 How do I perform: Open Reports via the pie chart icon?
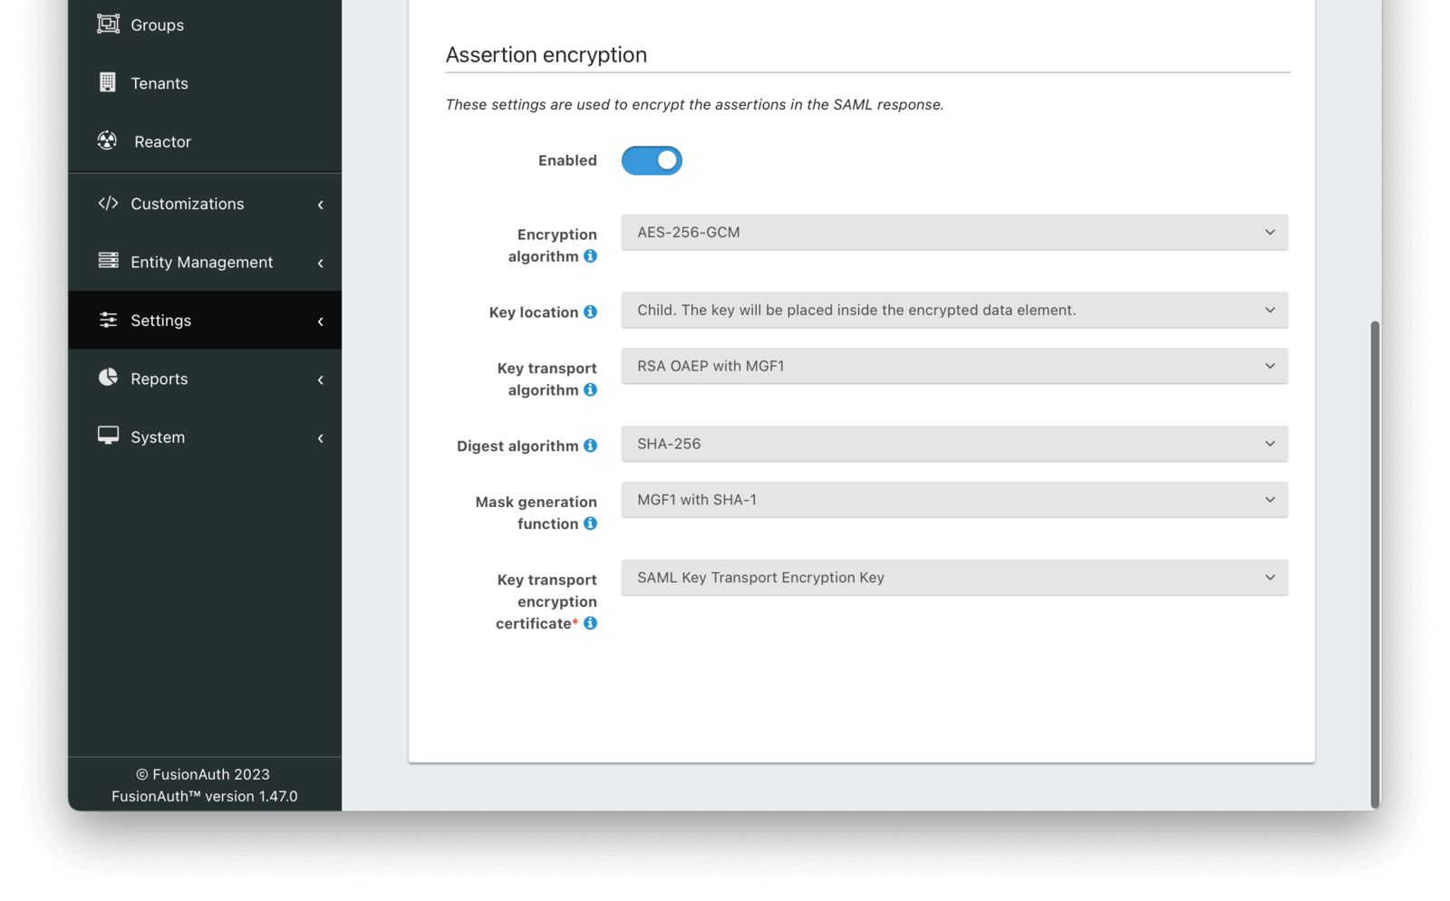point(107,379)
